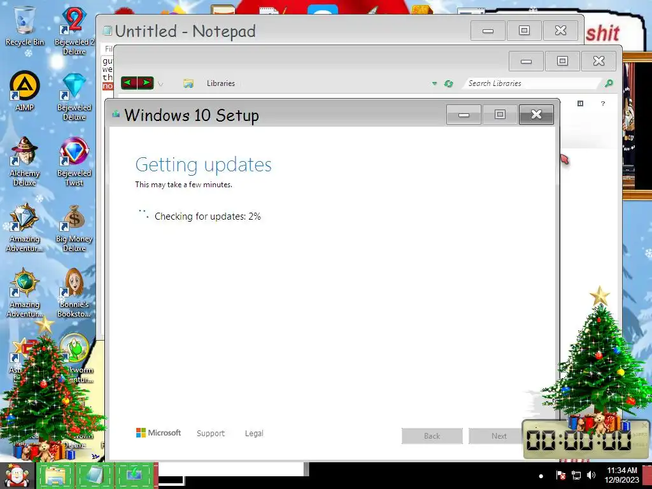
Task: Click the Support link in Setup
Action: [x=210, y=433]
